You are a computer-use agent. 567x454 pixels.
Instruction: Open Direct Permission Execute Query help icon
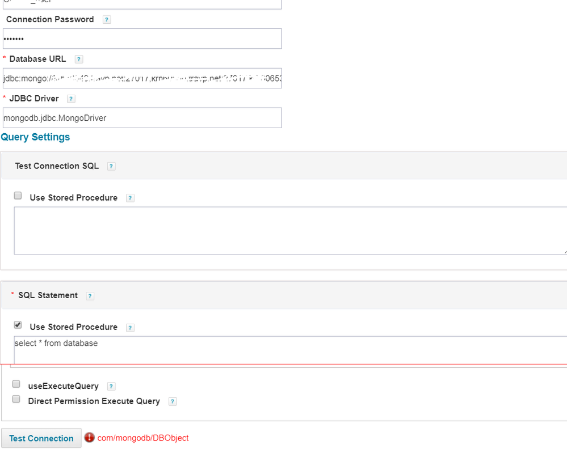[173, 401]
